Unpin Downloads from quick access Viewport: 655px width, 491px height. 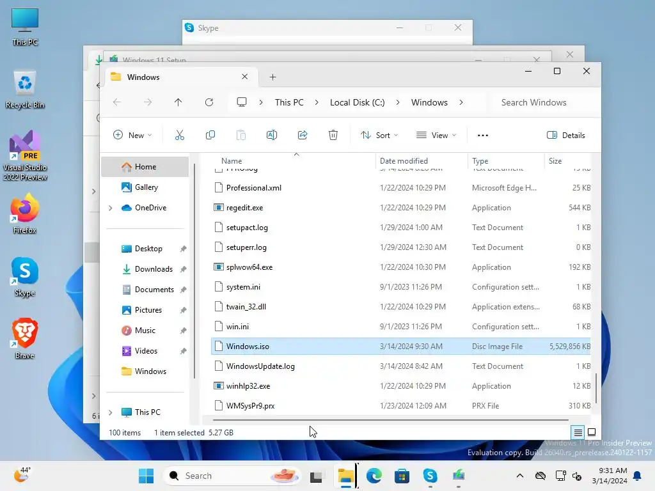pyautogui.click(x=183, y=269)
